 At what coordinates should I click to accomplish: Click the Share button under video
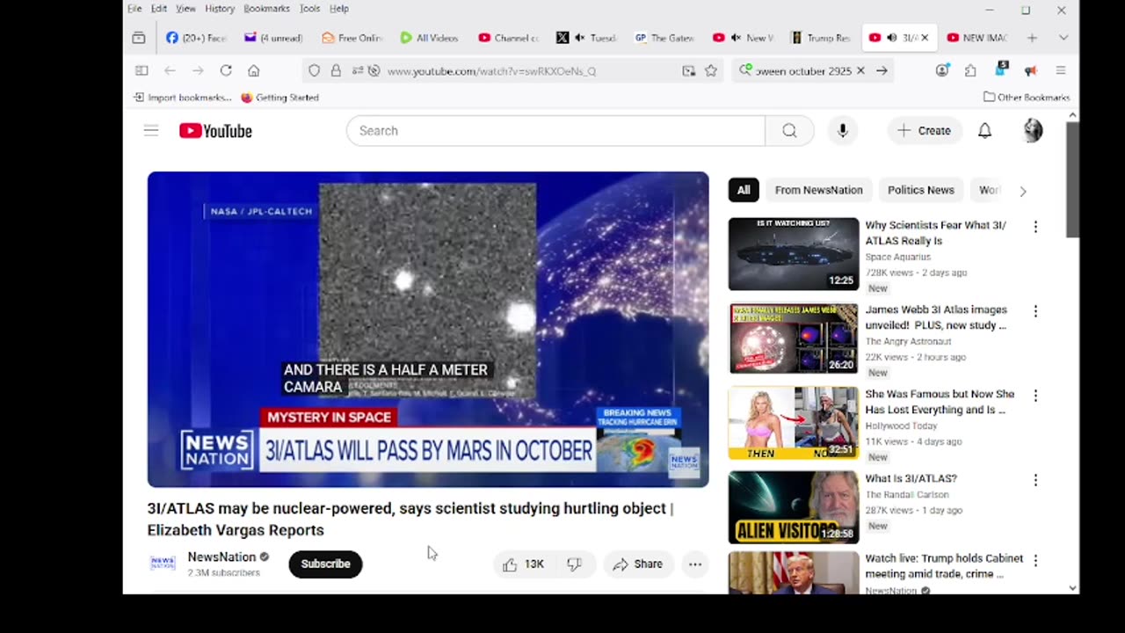coord(638,564)
